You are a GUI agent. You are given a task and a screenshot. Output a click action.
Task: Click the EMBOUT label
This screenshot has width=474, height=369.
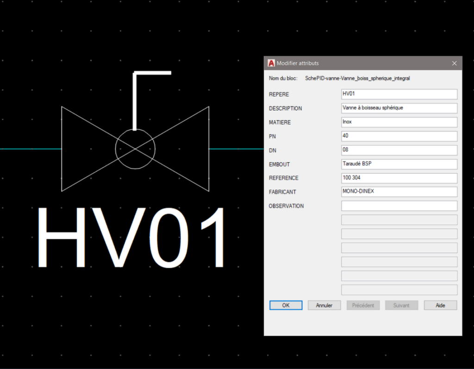click(279, 164)
